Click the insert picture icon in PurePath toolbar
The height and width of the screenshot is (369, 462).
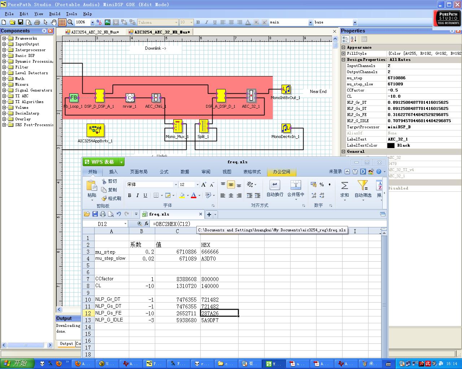pyautogui.click(x=107, y=22)
